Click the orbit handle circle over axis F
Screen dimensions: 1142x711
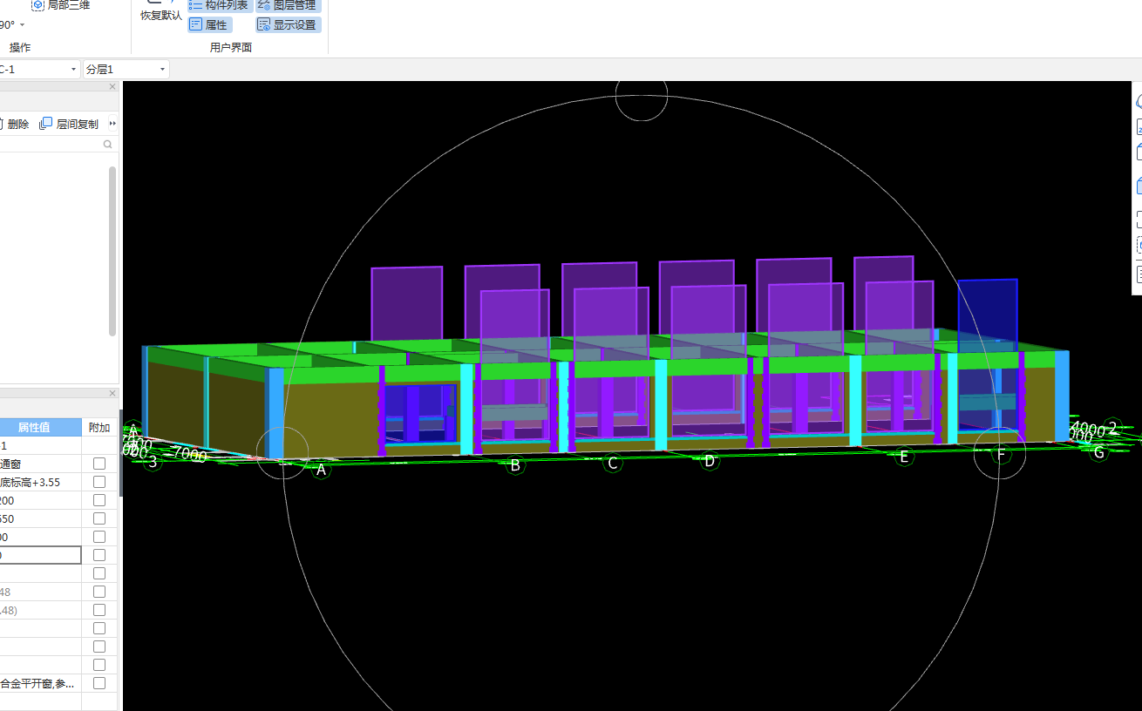coord(999,453)
